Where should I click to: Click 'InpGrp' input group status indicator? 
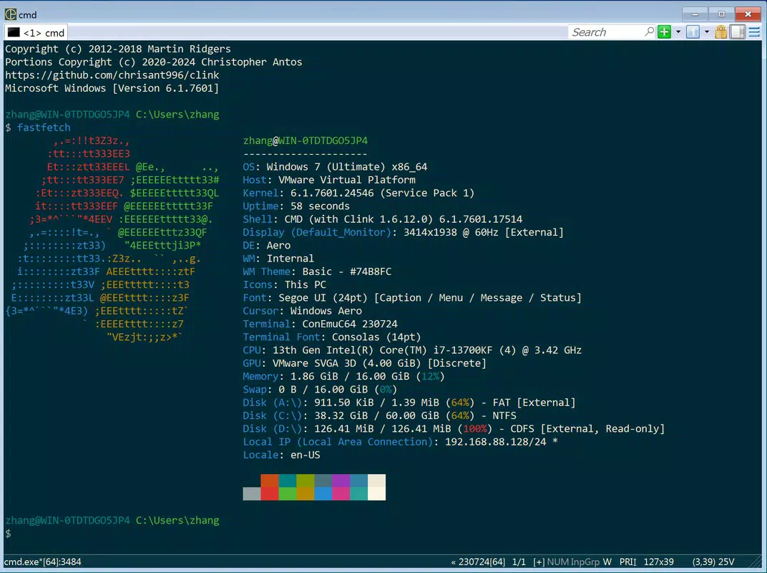(x=585, y=562)
